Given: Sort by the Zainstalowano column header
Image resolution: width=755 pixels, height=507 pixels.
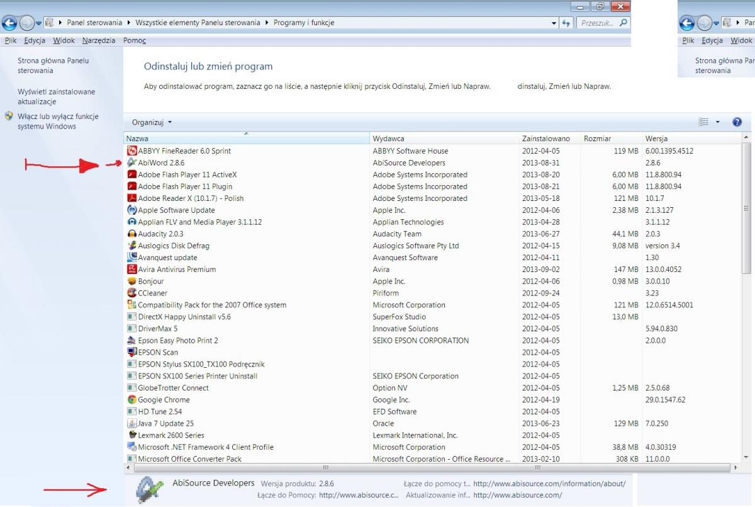Looking at the screenshot, I should click(x=550, y=138).
